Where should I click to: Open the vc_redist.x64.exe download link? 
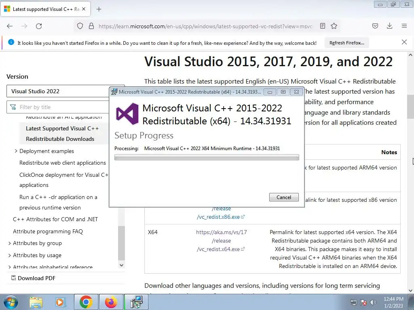(221, 249)
